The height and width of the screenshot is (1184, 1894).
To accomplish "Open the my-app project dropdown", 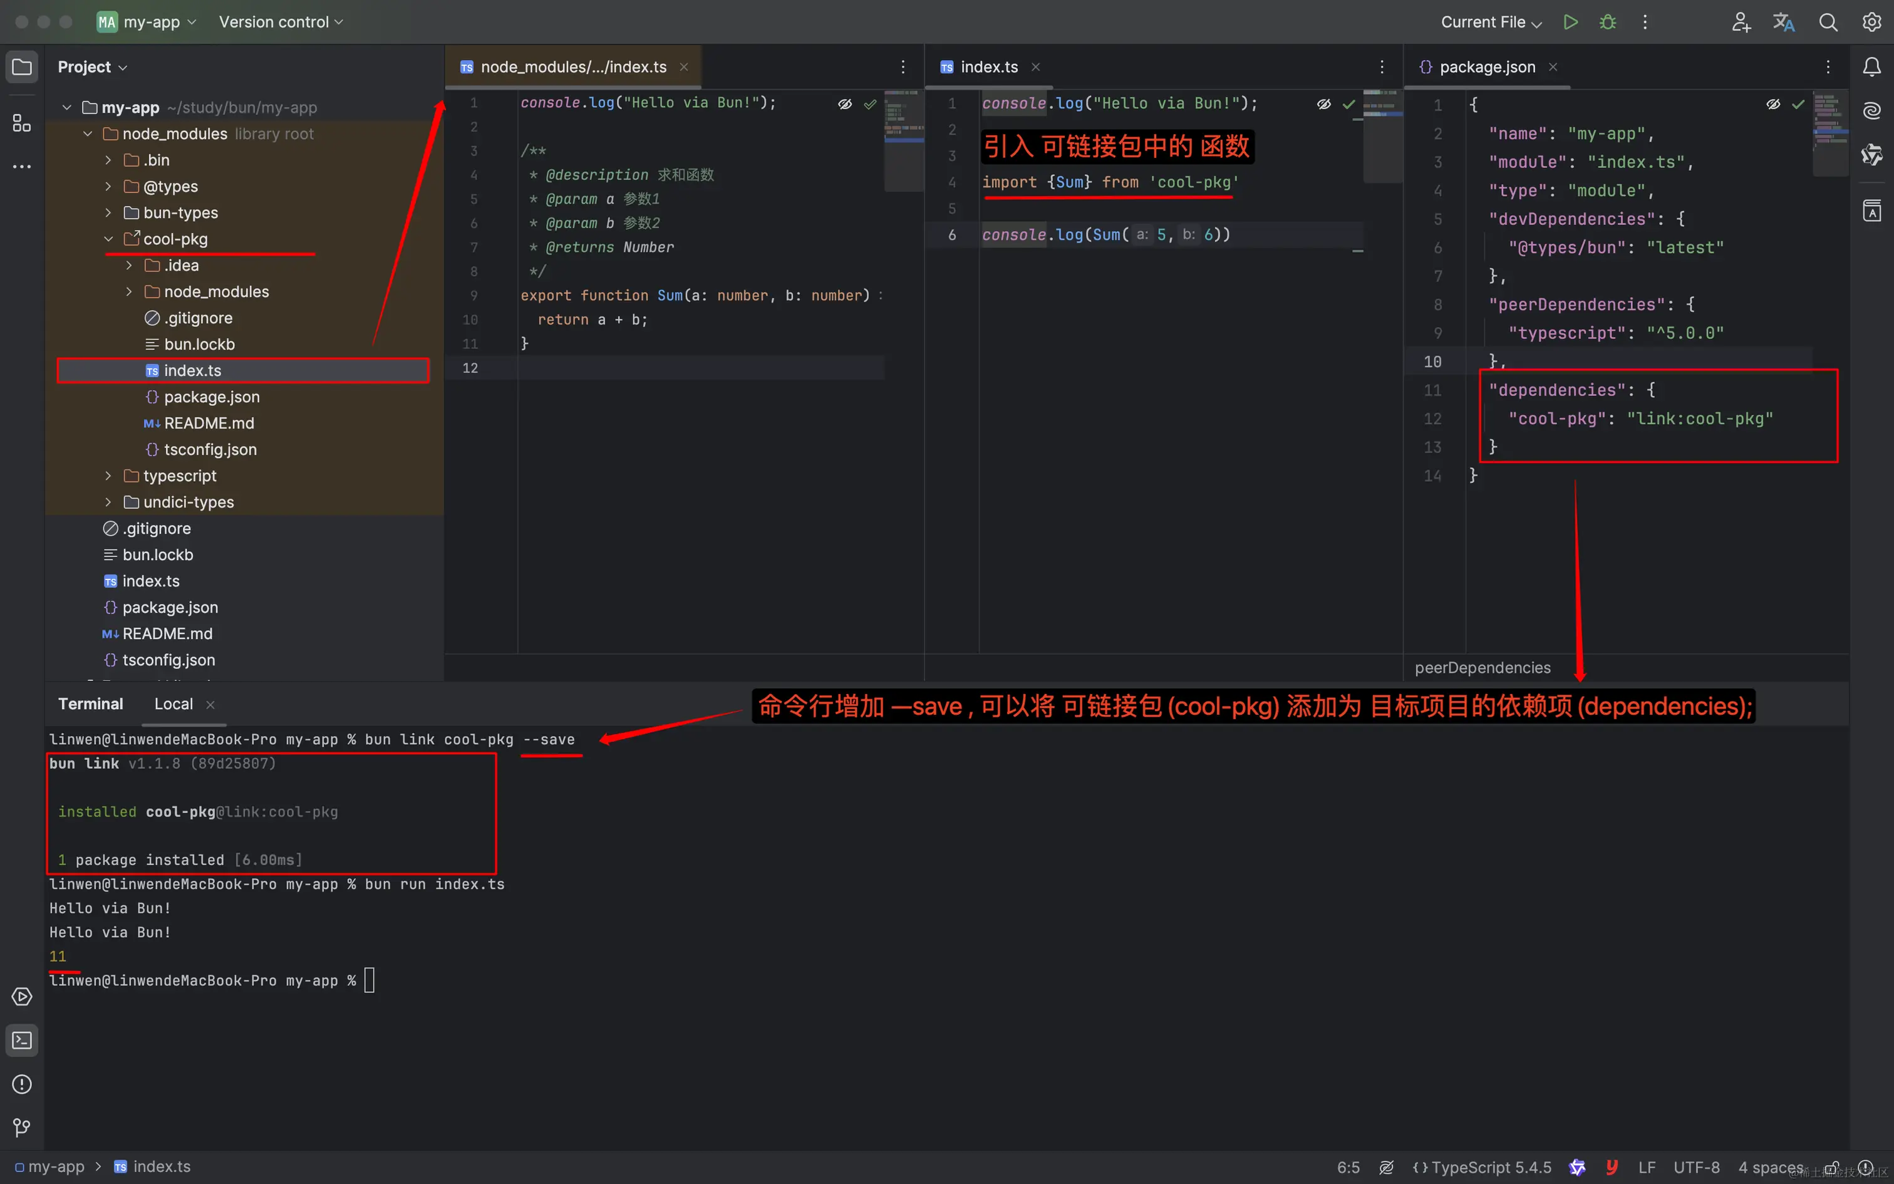I will (x=147, y=22).
